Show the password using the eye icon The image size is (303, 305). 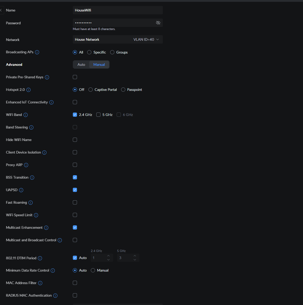tap(158, 23)
